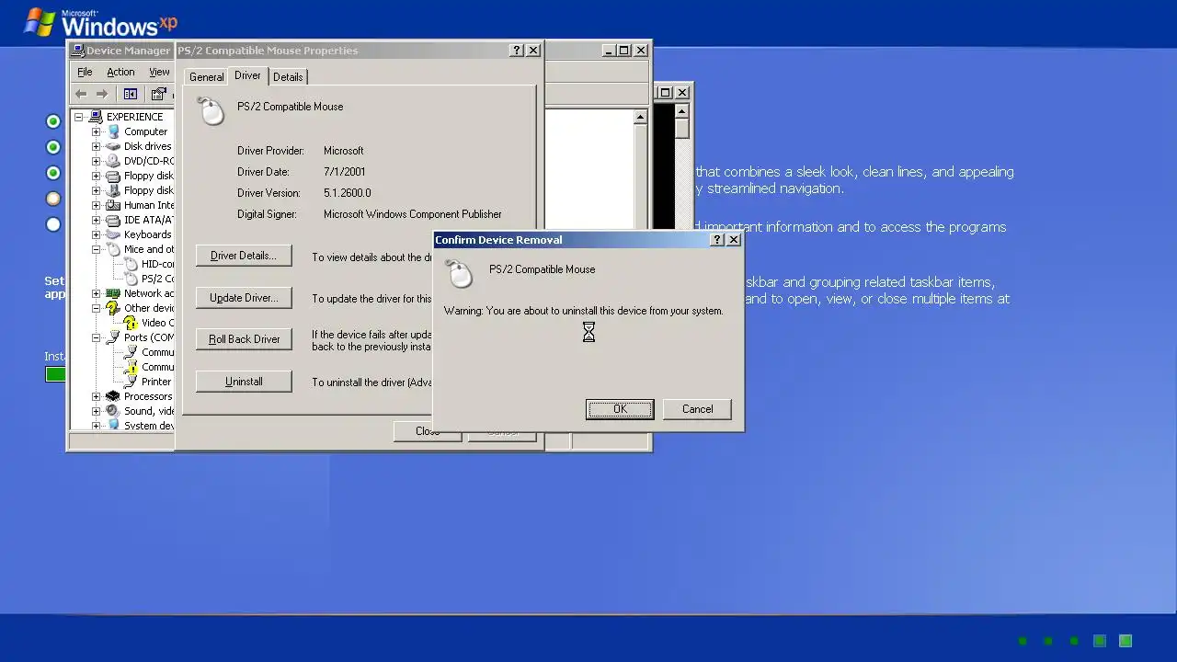1177x662 pixels.
Task: Expand the Processors node
Action: point(96,396)
